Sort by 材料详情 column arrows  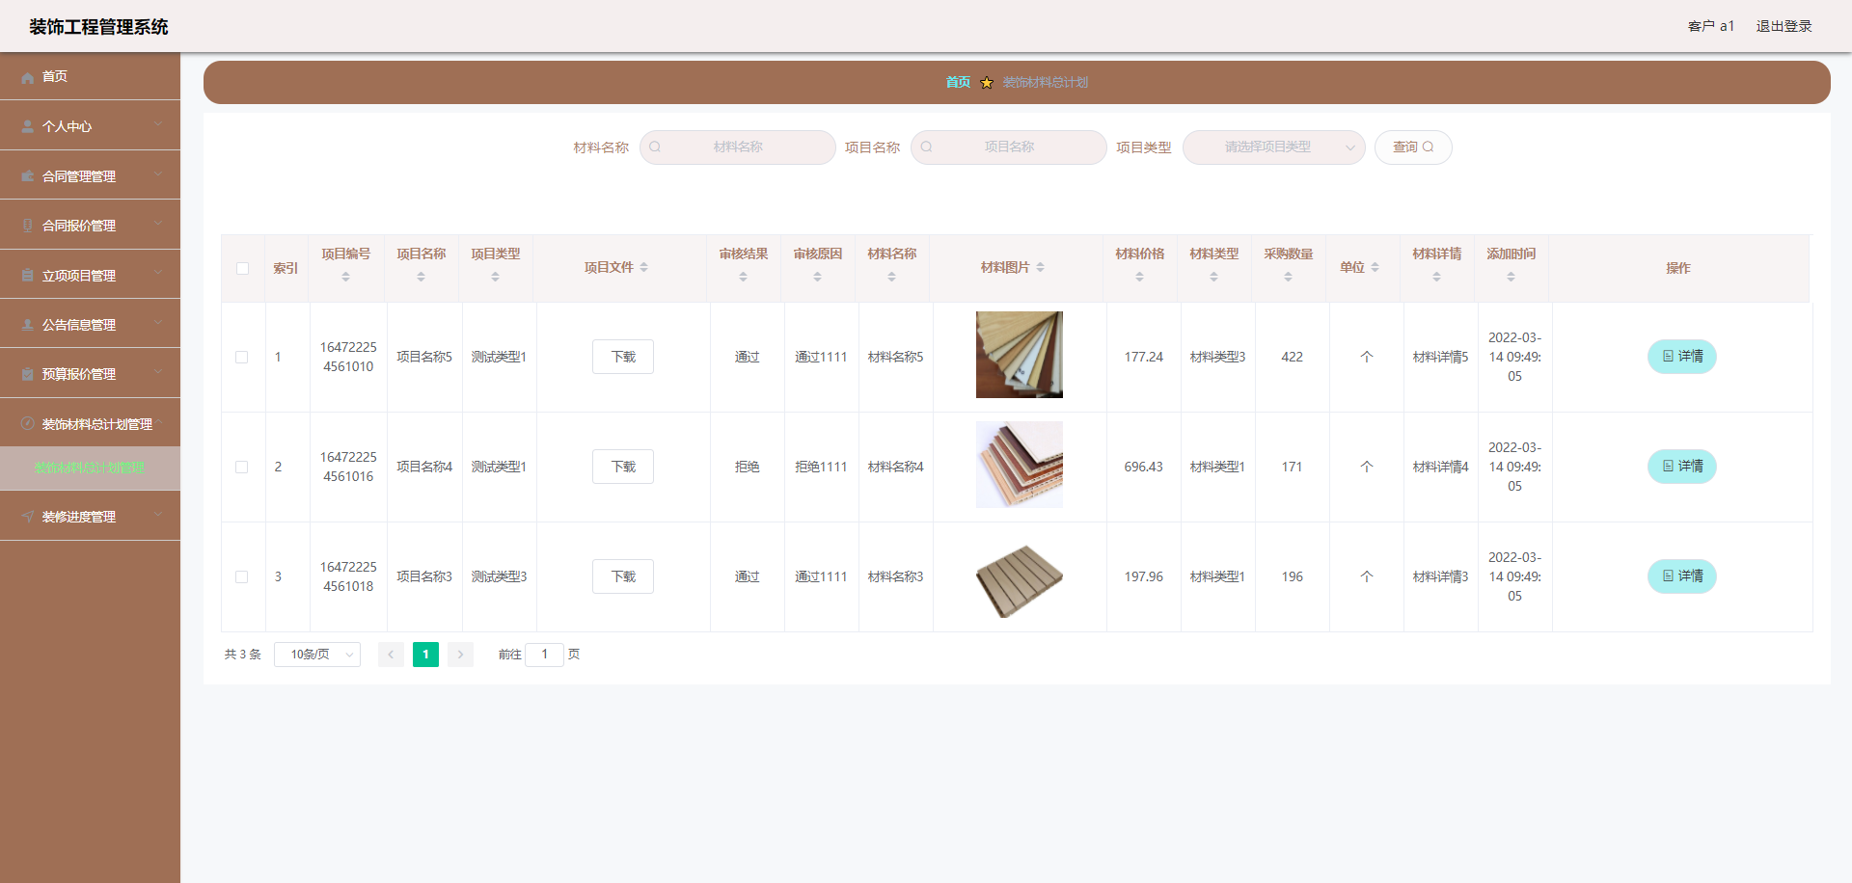1436,277
